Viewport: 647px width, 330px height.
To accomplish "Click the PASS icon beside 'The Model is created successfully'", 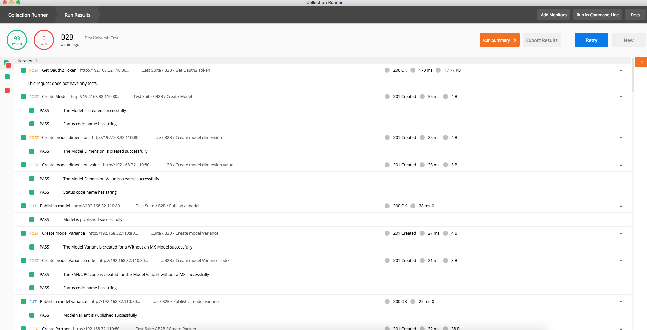I will (x=32, y=110).
